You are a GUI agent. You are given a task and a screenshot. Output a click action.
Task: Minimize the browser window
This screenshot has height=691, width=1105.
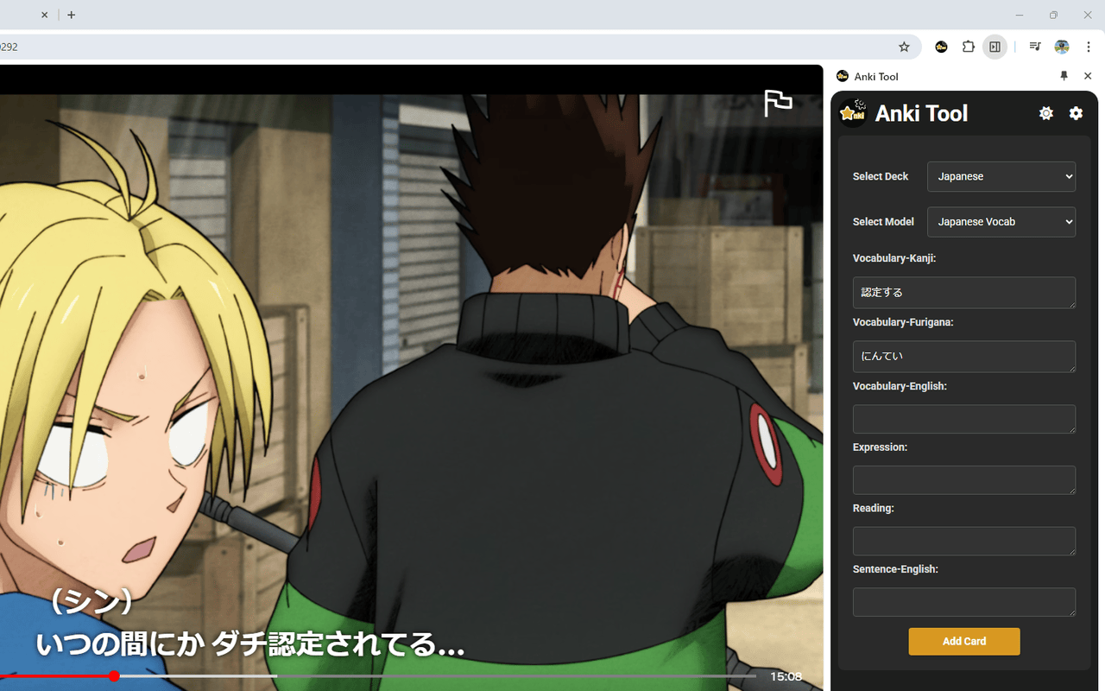1020,15
